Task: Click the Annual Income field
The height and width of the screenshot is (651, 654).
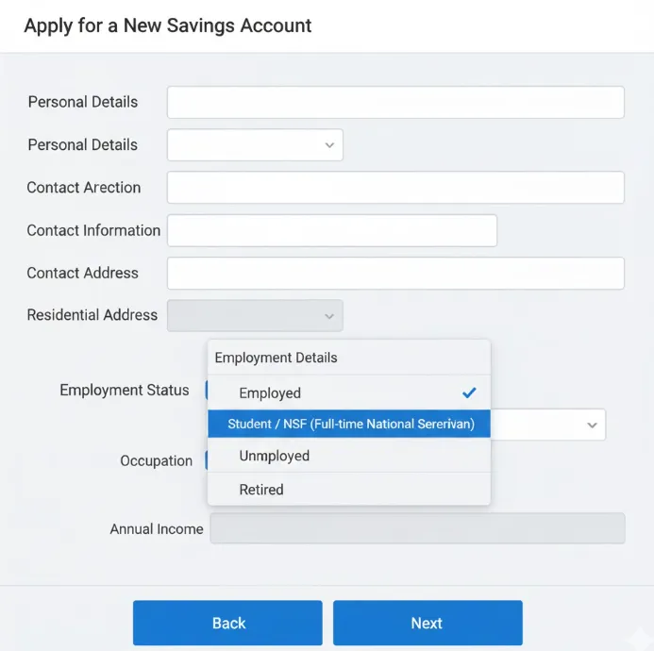Action: coord(417,528)
